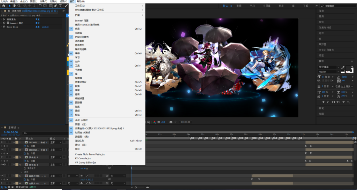357x190 pixels.
Task: Open the 效果和预设 panel on the right
Action: coord(325,28)
